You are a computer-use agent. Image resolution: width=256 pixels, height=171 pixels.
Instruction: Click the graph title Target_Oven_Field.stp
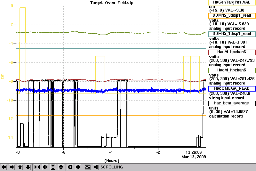click(112, 3)
